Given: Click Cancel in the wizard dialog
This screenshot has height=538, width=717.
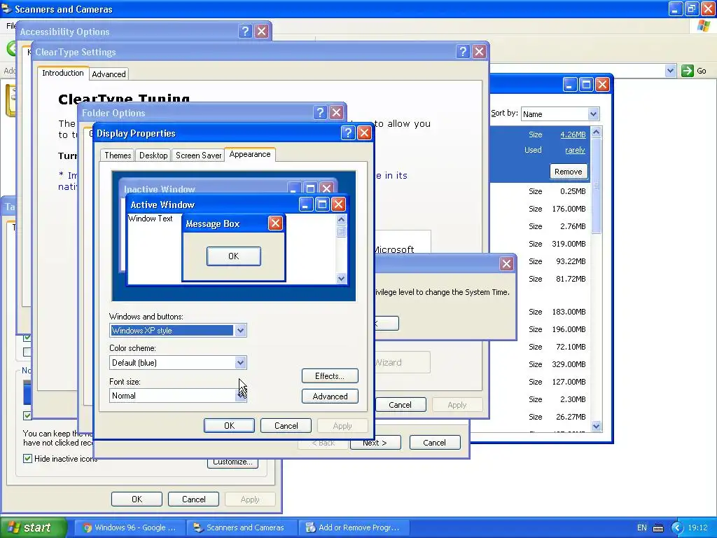Looking at the screenshot, I should (434, 443).
